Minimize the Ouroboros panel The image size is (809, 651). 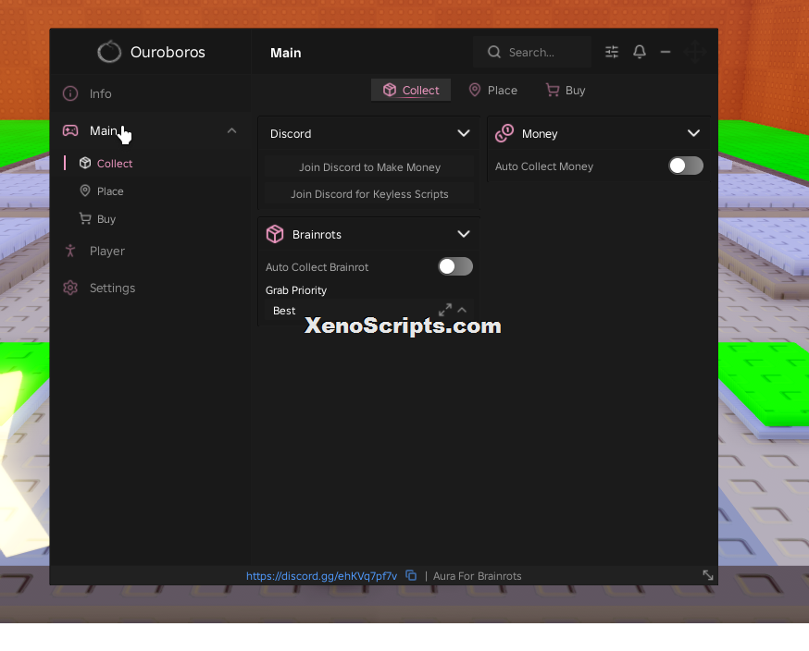666,52
